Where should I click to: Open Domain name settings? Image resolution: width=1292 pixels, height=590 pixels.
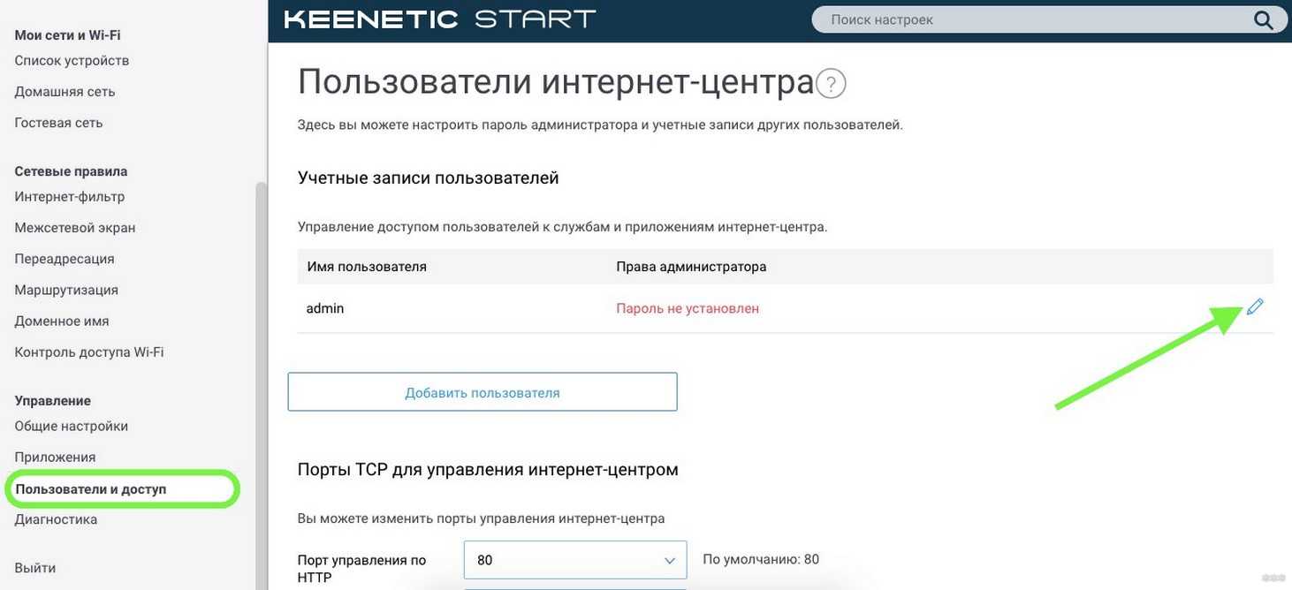click(x=62, y=321)
